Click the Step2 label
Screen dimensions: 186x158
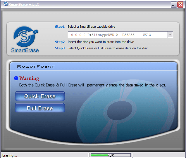tap(60, 42)
